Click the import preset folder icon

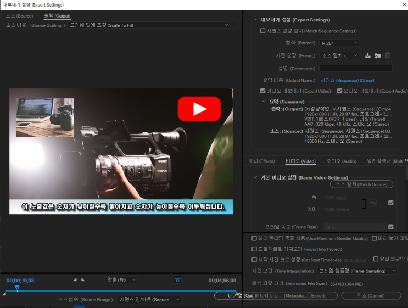click(378, 55)
